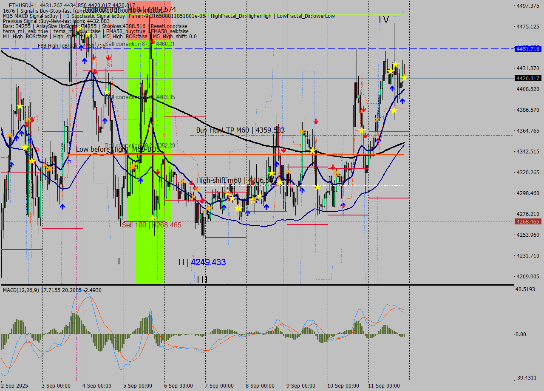Select the red 4268.465 level label on the scale
Viewport: 544px width, 391px height.
click(x=527, y=221)
